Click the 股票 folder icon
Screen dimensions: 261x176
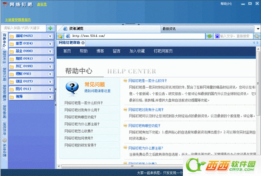click(11, 44)
